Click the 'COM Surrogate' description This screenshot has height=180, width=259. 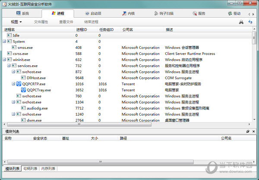(178, 78)
